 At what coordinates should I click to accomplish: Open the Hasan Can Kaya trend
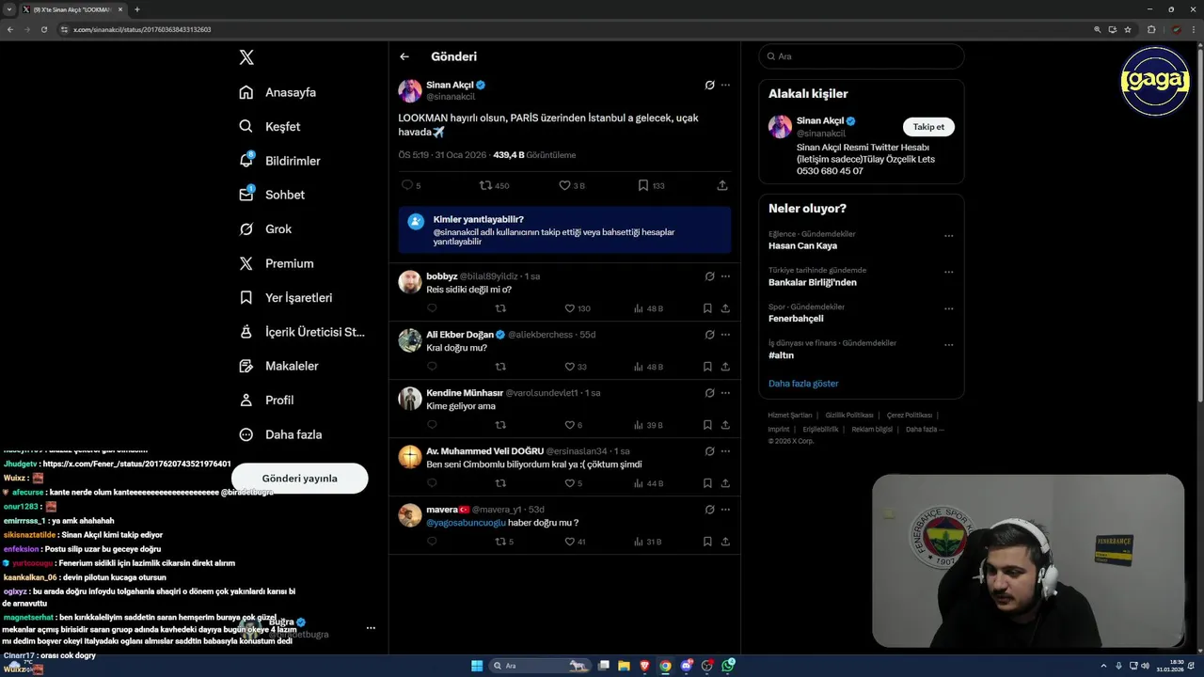[802, 245]
